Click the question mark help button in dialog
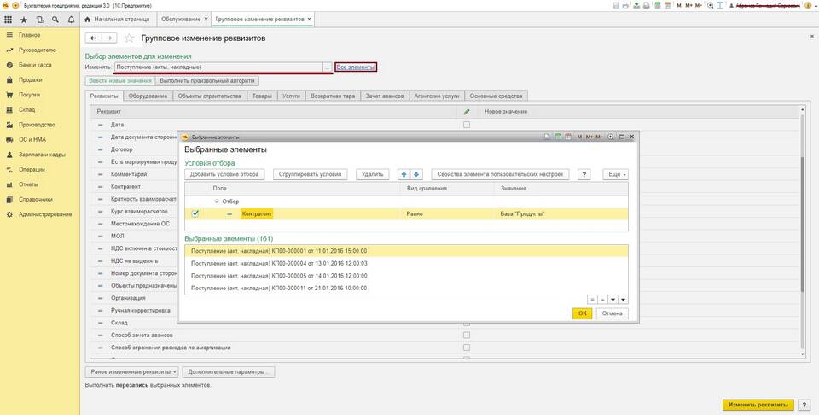 click(584, 174)
